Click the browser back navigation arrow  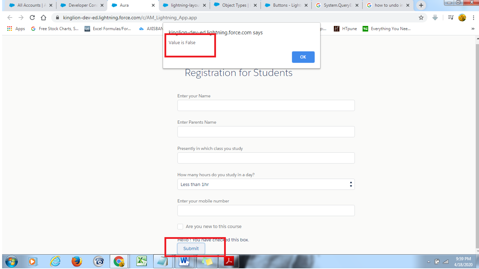[x=10, y=17]
